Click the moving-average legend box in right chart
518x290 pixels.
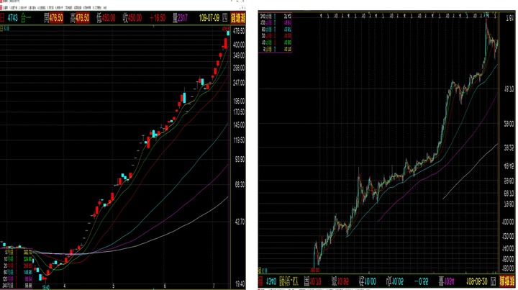[275, 32]
